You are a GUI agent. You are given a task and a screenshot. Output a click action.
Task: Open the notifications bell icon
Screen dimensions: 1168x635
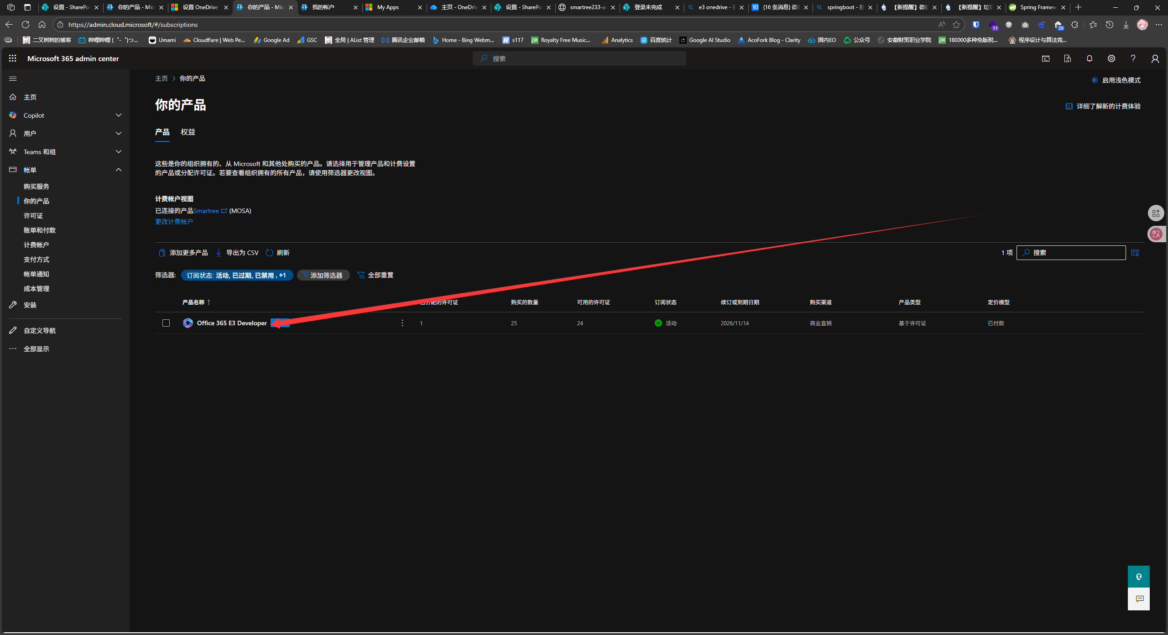coord(1089,58)
